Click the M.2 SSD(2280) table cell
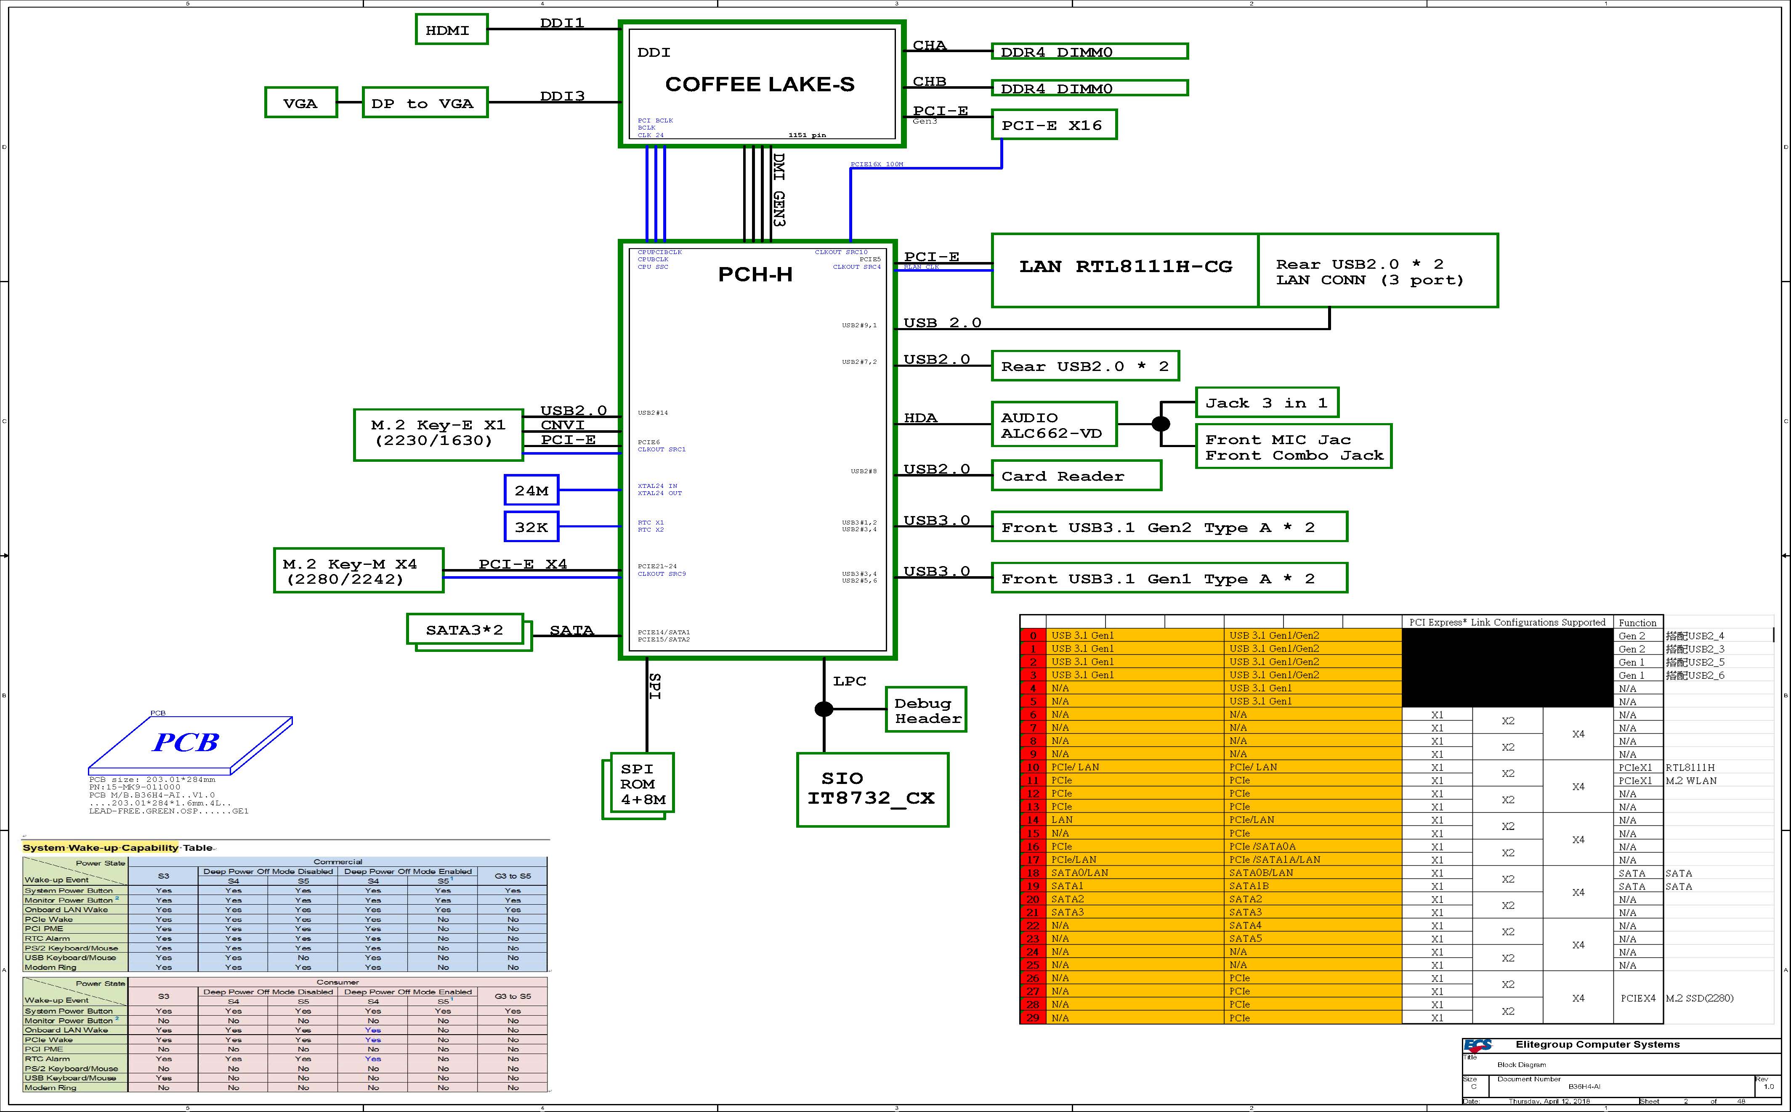This screenshot has width=1791, height=1112. [x=1700, y=998]
